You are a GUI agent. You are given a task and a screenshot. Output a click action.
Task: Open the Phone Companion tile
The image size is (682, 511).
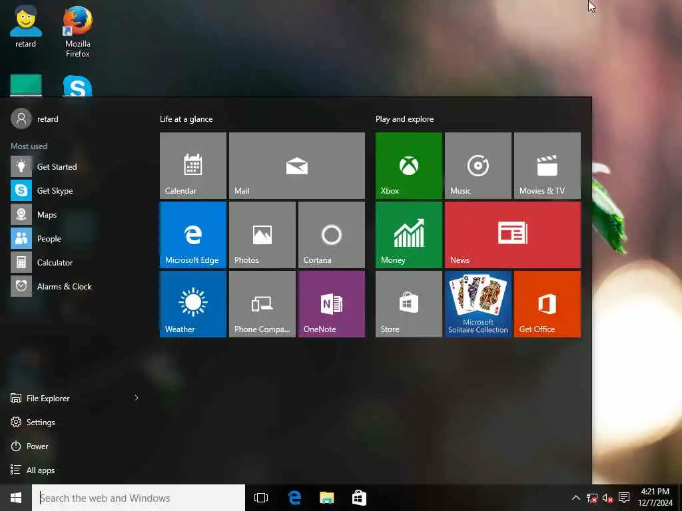tap(262, 303)
